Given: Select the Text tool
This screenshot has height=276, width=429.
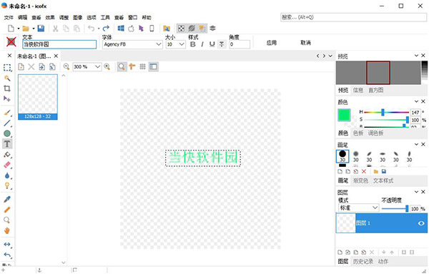Looking at the screenshot, I should tap(7, 144).
